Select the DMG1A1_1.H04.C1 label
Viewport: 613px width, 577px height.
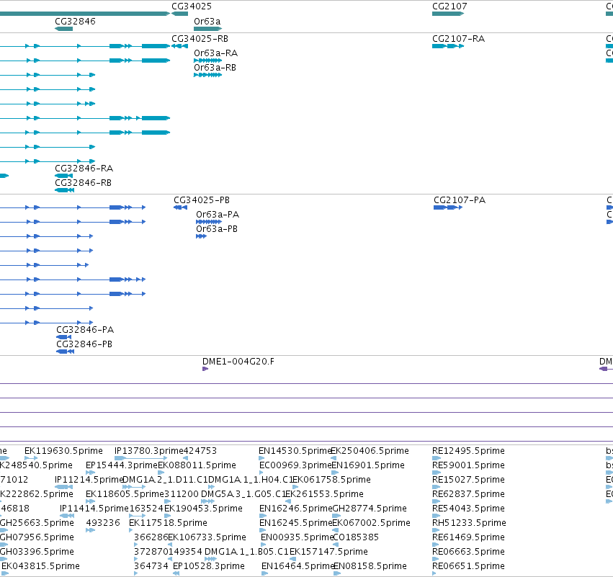tap(250, 480)
